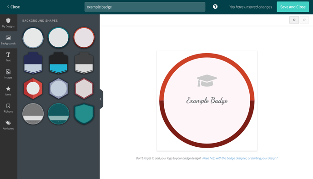Click the help question mark icon
313x179 pixels.
pos(215,6)
